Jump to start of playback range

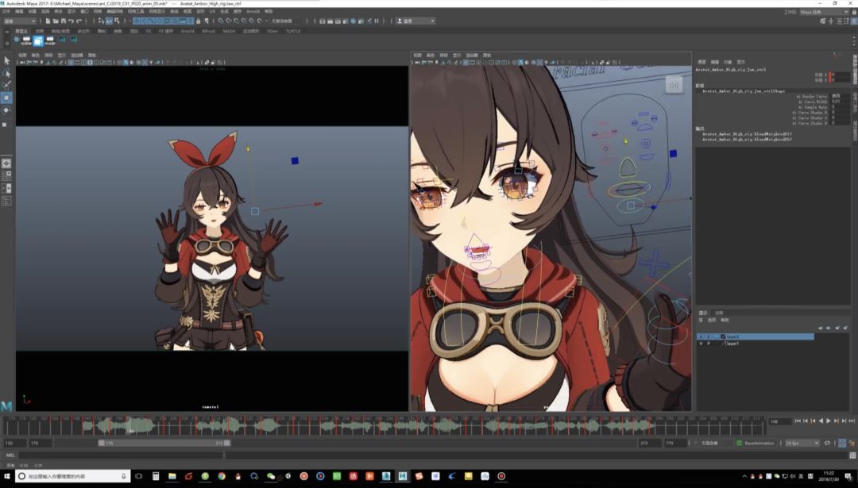point(798,421)
